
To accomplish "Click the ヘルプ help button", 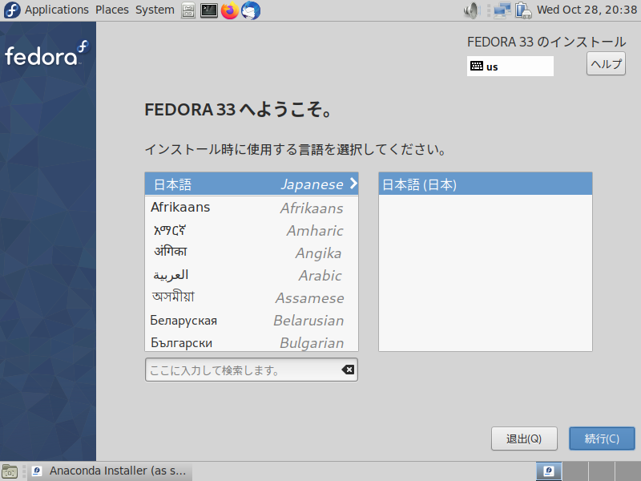I will [x=606, y=63].
